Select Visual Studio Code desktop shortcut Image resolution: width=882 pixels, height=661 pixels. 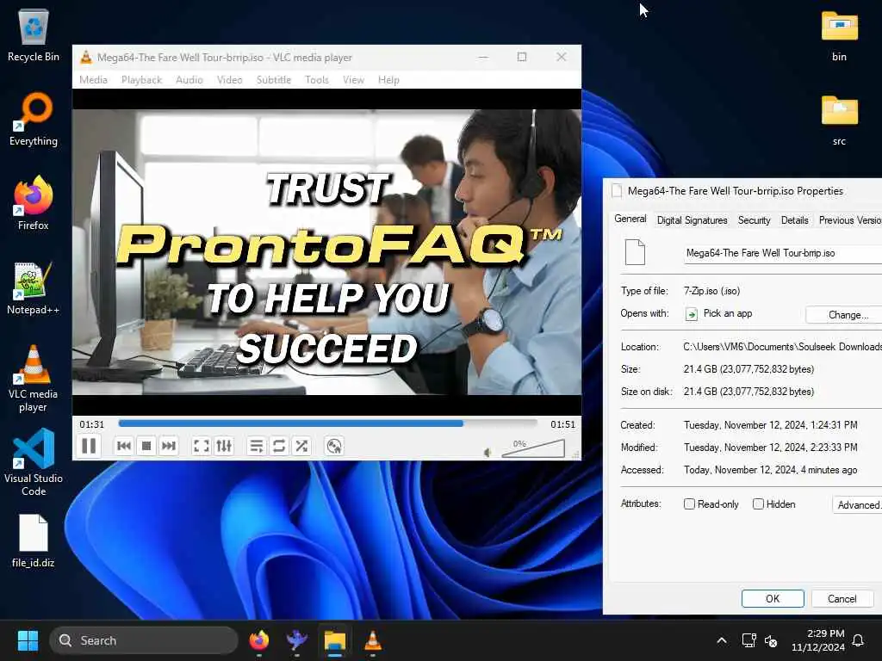[x=34, y=462]
